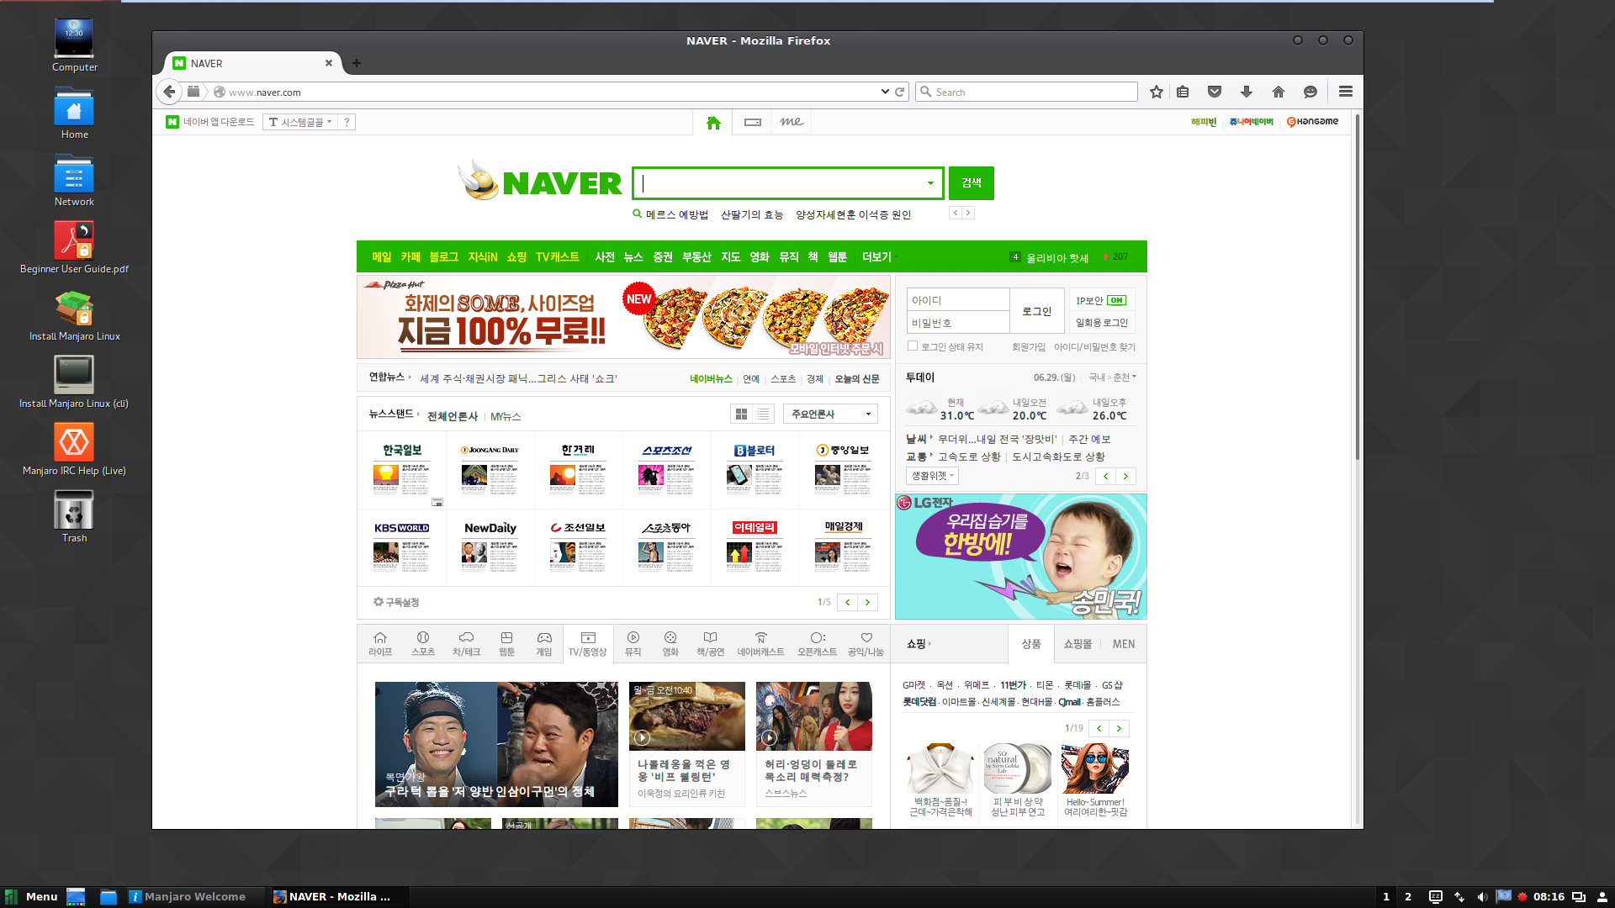Screen dimensions: 1615x908
Task: Go to next newsstand page arrow
Action: [867, 602]
